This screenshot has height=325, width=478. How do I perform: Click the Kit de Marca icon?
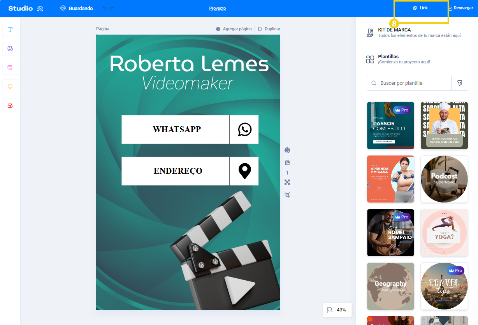click(x=370, y=33)
